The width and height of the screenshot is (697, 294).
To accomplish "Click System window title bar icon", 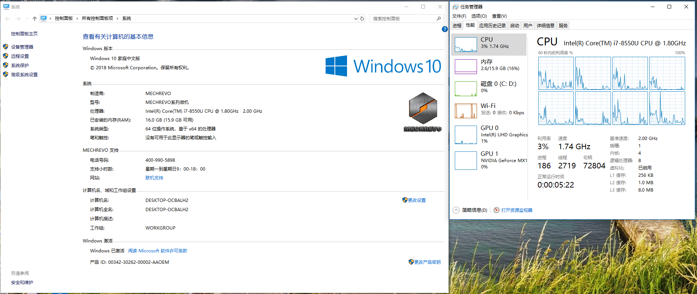I will click(6, 7).
